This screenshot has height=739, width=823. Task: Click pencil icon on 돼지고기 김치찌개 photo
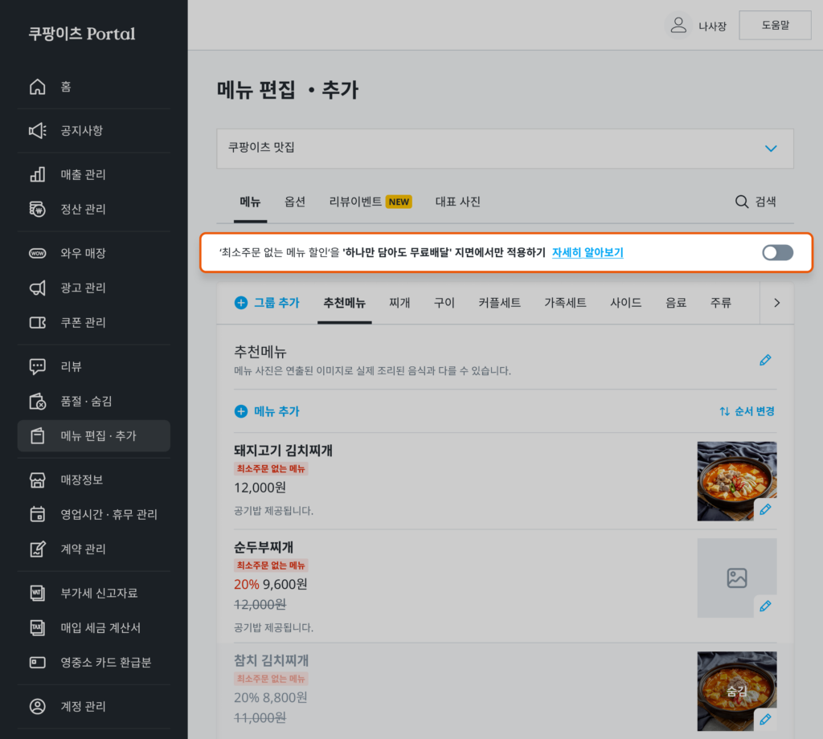tap(765, 509)
